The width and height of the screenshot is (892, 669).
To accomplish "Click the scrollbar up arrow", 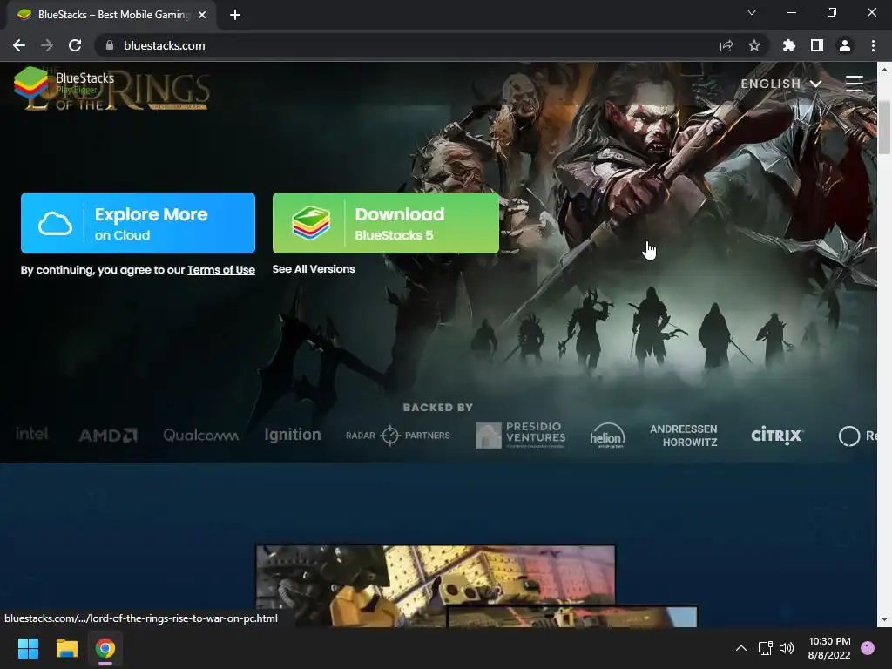I will point(884,70).
